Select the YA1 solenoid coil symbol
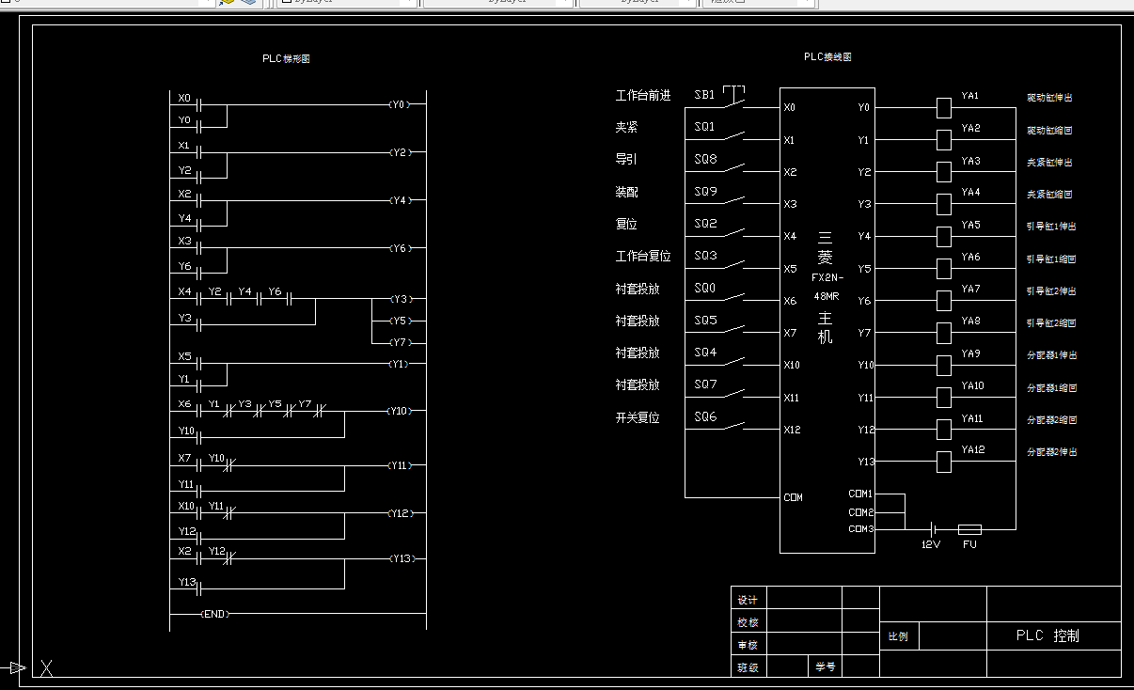The image size is (1134, 690). point(944,107)
